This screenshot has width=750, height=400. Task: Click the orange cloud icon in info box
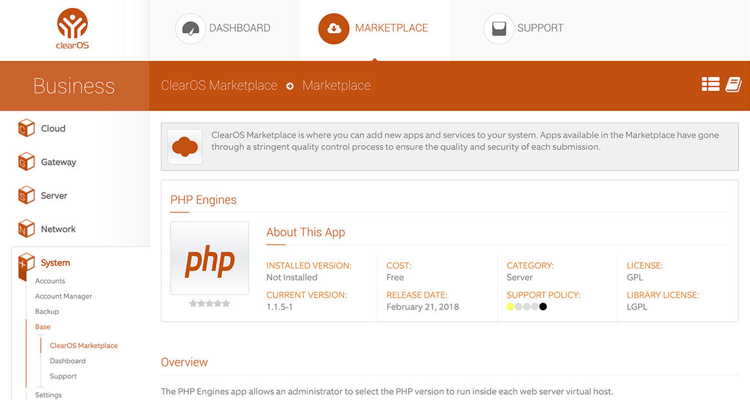tap(185, 146)
